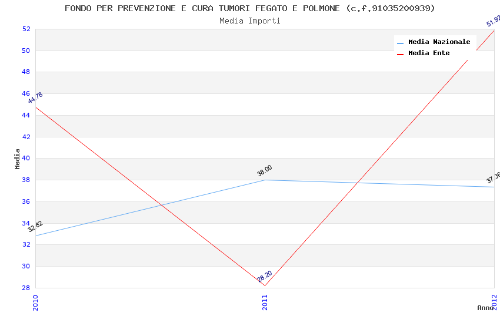Click the 38.00 data point label
Screen dimensions: 500x323
[x=265, y=171]
